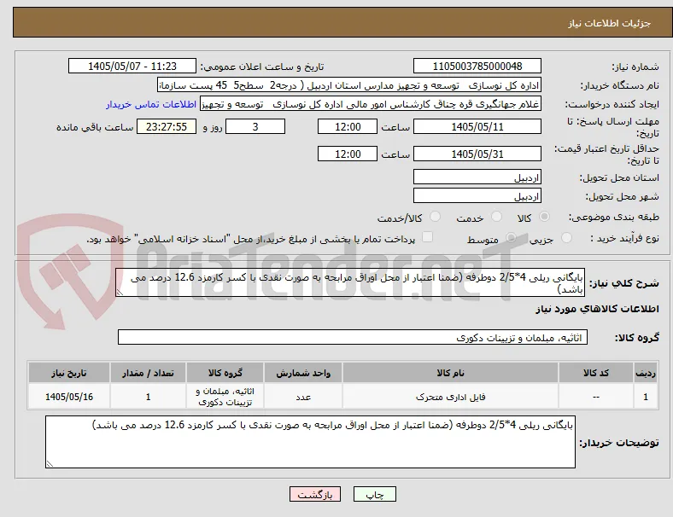The height and width of the screenshot is (517, 673).
Task: Click the ساعت باقی مانده label
Action: 95,127
